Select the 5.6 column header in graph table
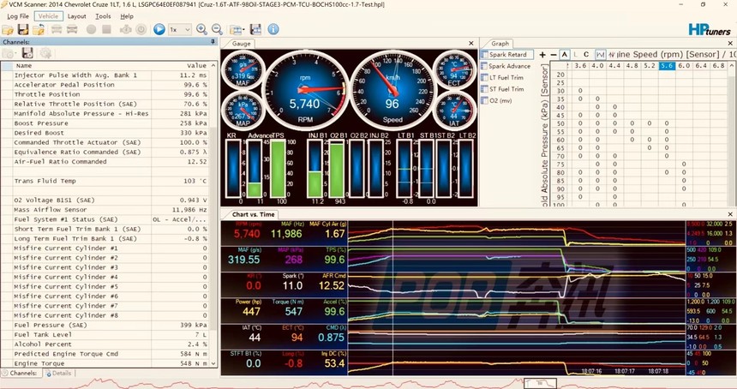Viewport: 737px width, 389px height. [667, 66]
